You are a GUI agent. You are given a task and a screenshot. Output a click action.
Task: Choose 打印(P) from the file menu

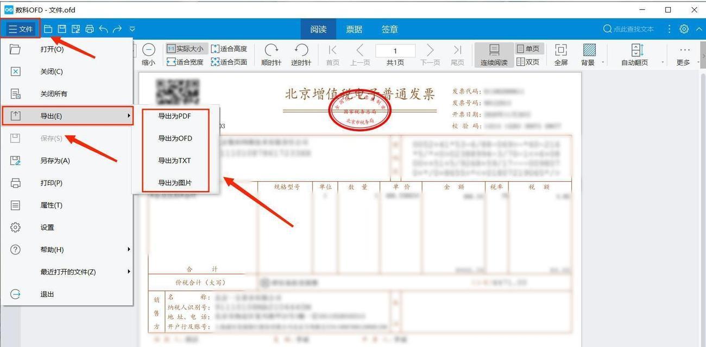click(x=67, y=183)
